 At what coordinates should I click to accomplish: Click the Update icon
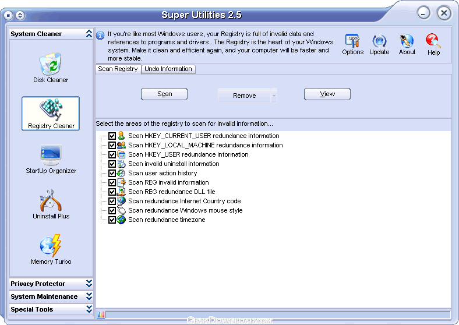coord(379,44)
